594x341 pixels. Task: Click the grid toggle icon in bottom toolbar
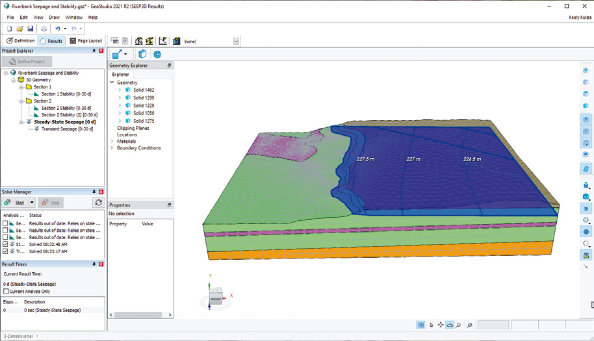click(x=420, y=325)
